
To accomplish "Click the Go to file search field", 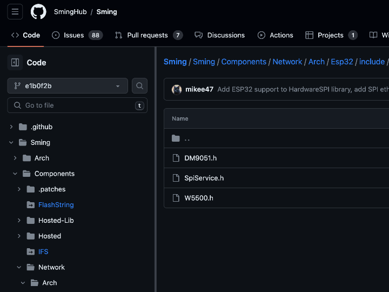I will click(x=77, y=105).
